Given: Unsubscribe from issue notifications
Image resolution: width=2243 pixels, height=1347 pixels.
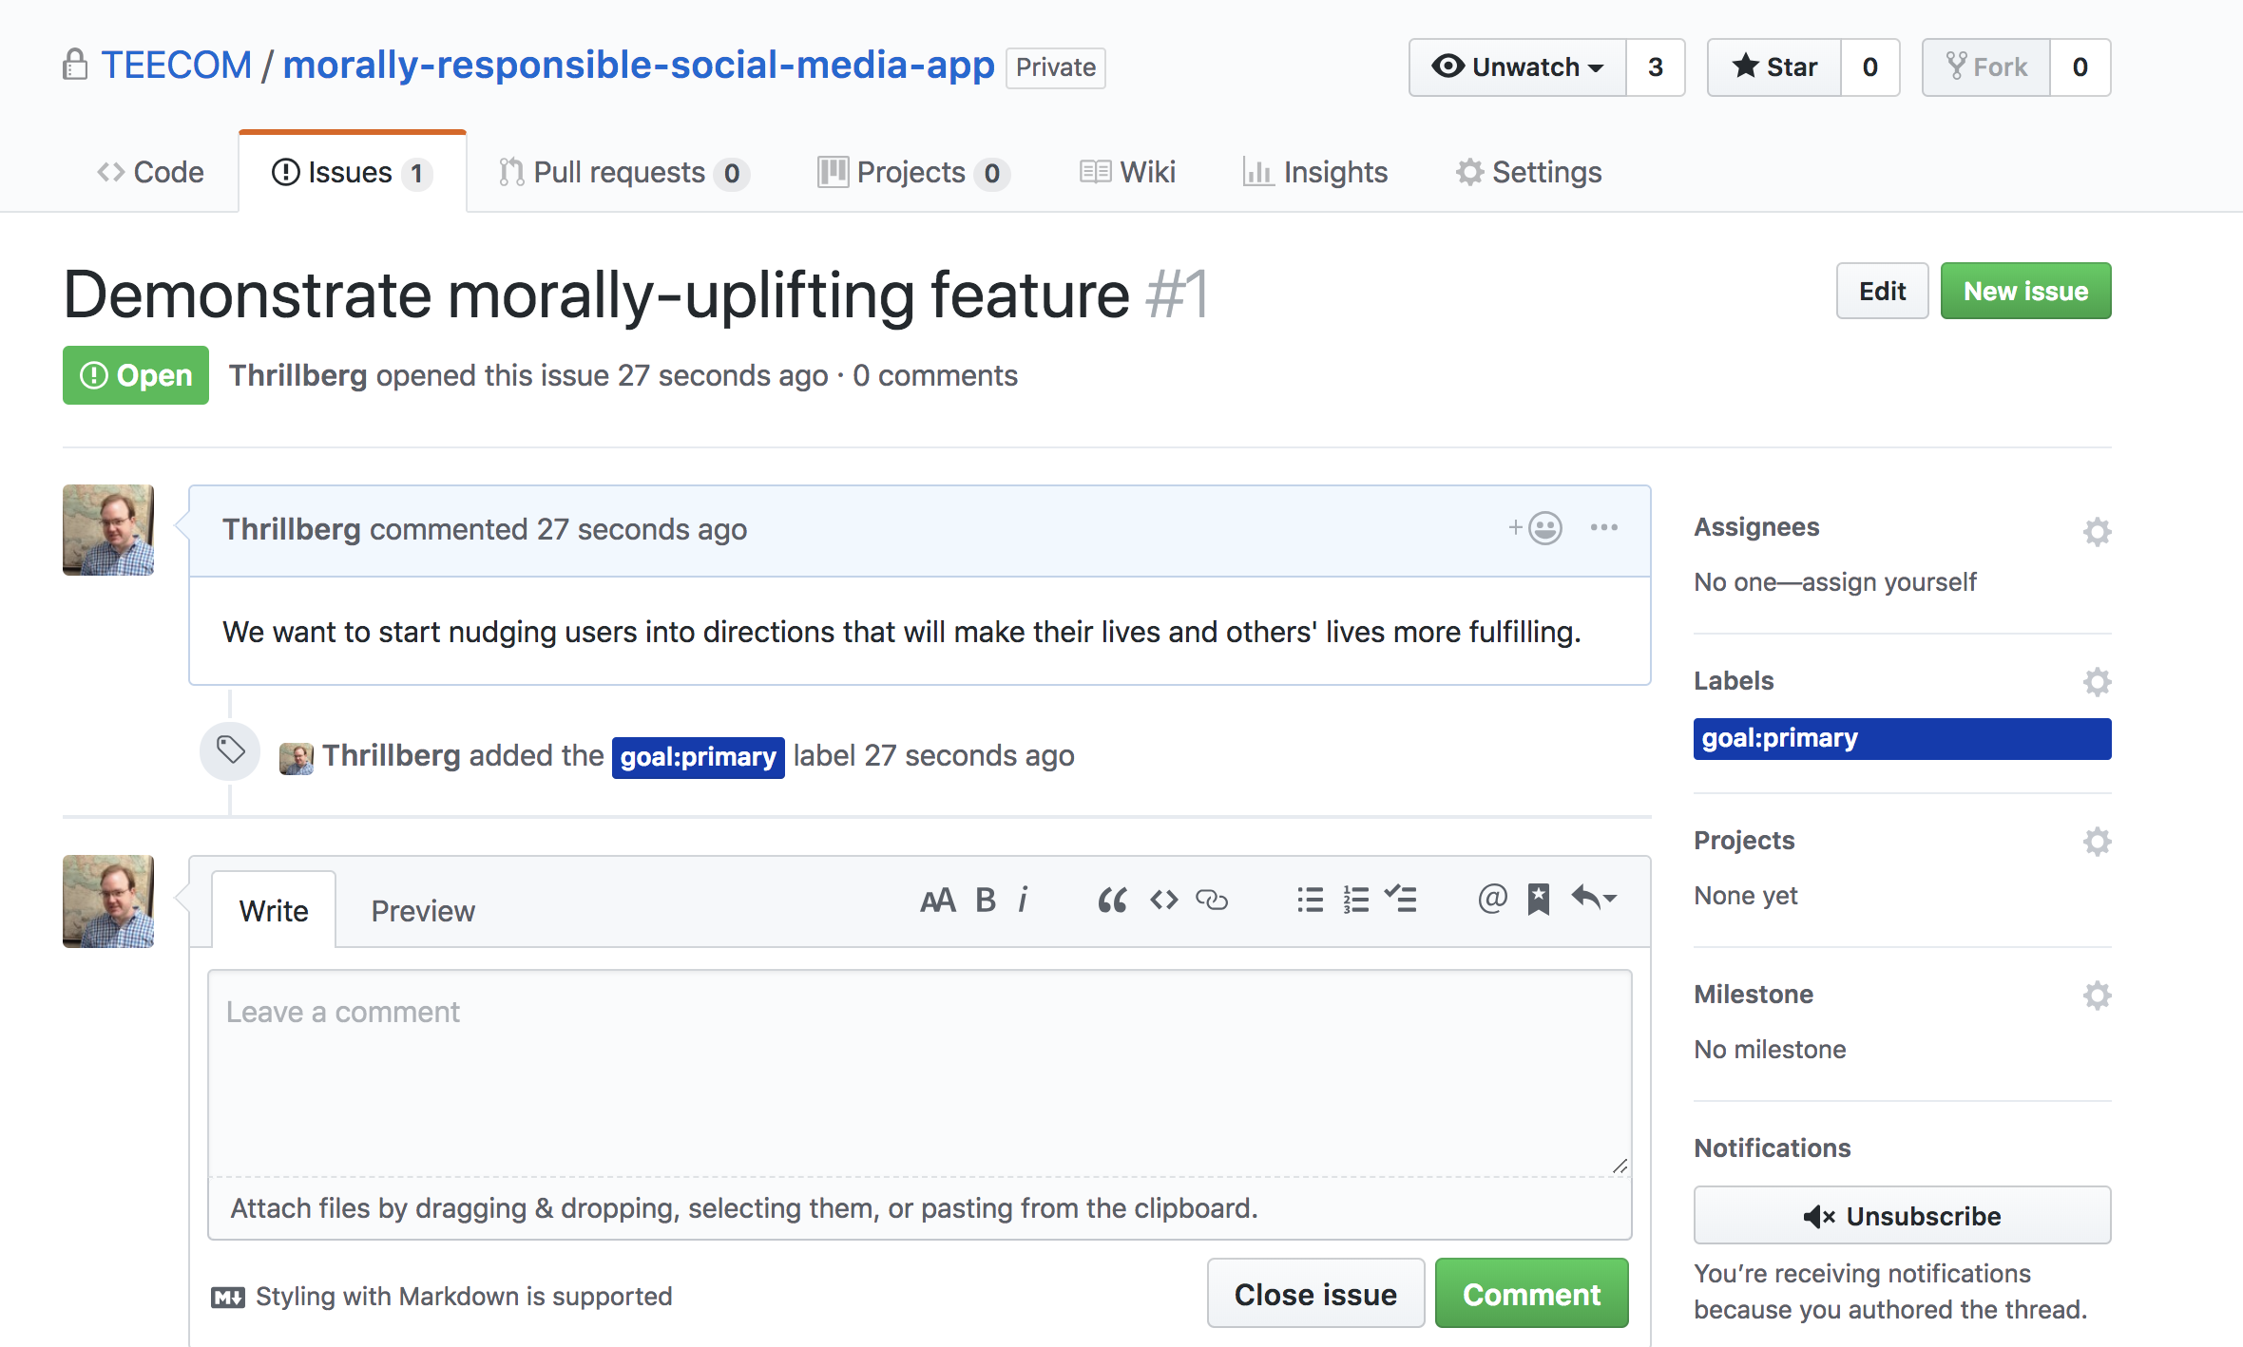Looking at the screenshot, I should 1902,1216.
